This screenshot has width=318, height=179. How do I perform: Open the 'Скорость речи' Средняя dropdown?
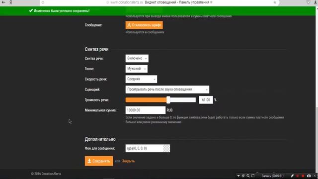click(141, 79)
